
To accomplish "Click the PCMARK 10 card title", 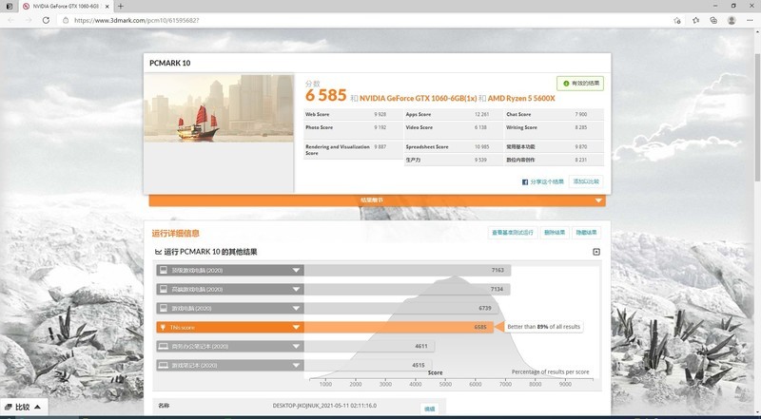I will click(x=170, y=63).
